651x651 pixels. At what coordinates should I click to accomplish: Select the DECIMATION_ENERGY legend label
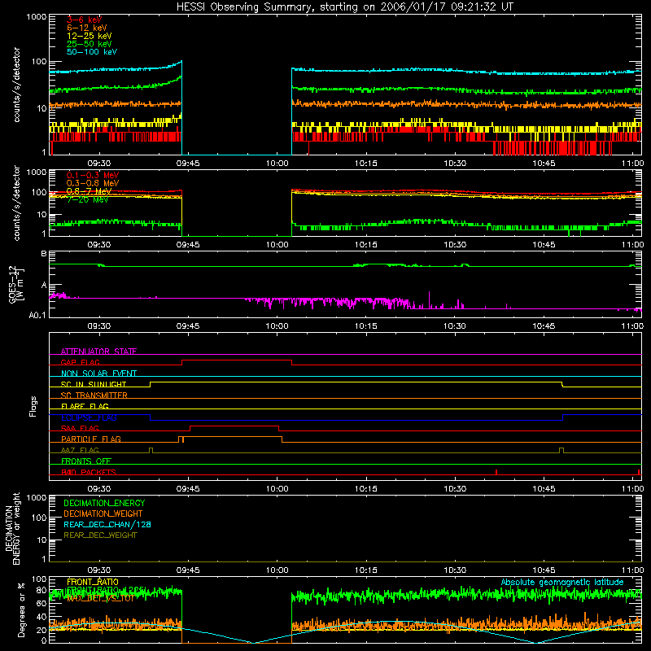coord(104,503)
